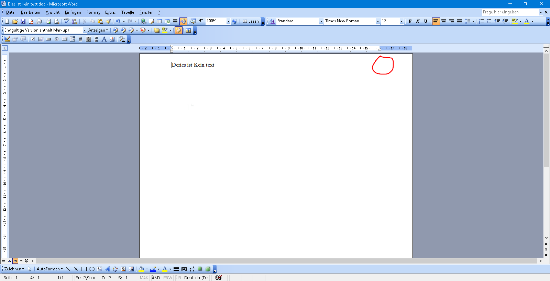
Task: Open the zoom 100% dropdown
Action: (228, 21)
